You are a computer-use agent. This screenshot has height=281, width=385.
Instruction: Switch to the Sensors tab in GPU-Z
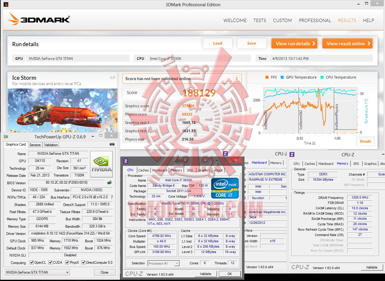coord(35,145)
